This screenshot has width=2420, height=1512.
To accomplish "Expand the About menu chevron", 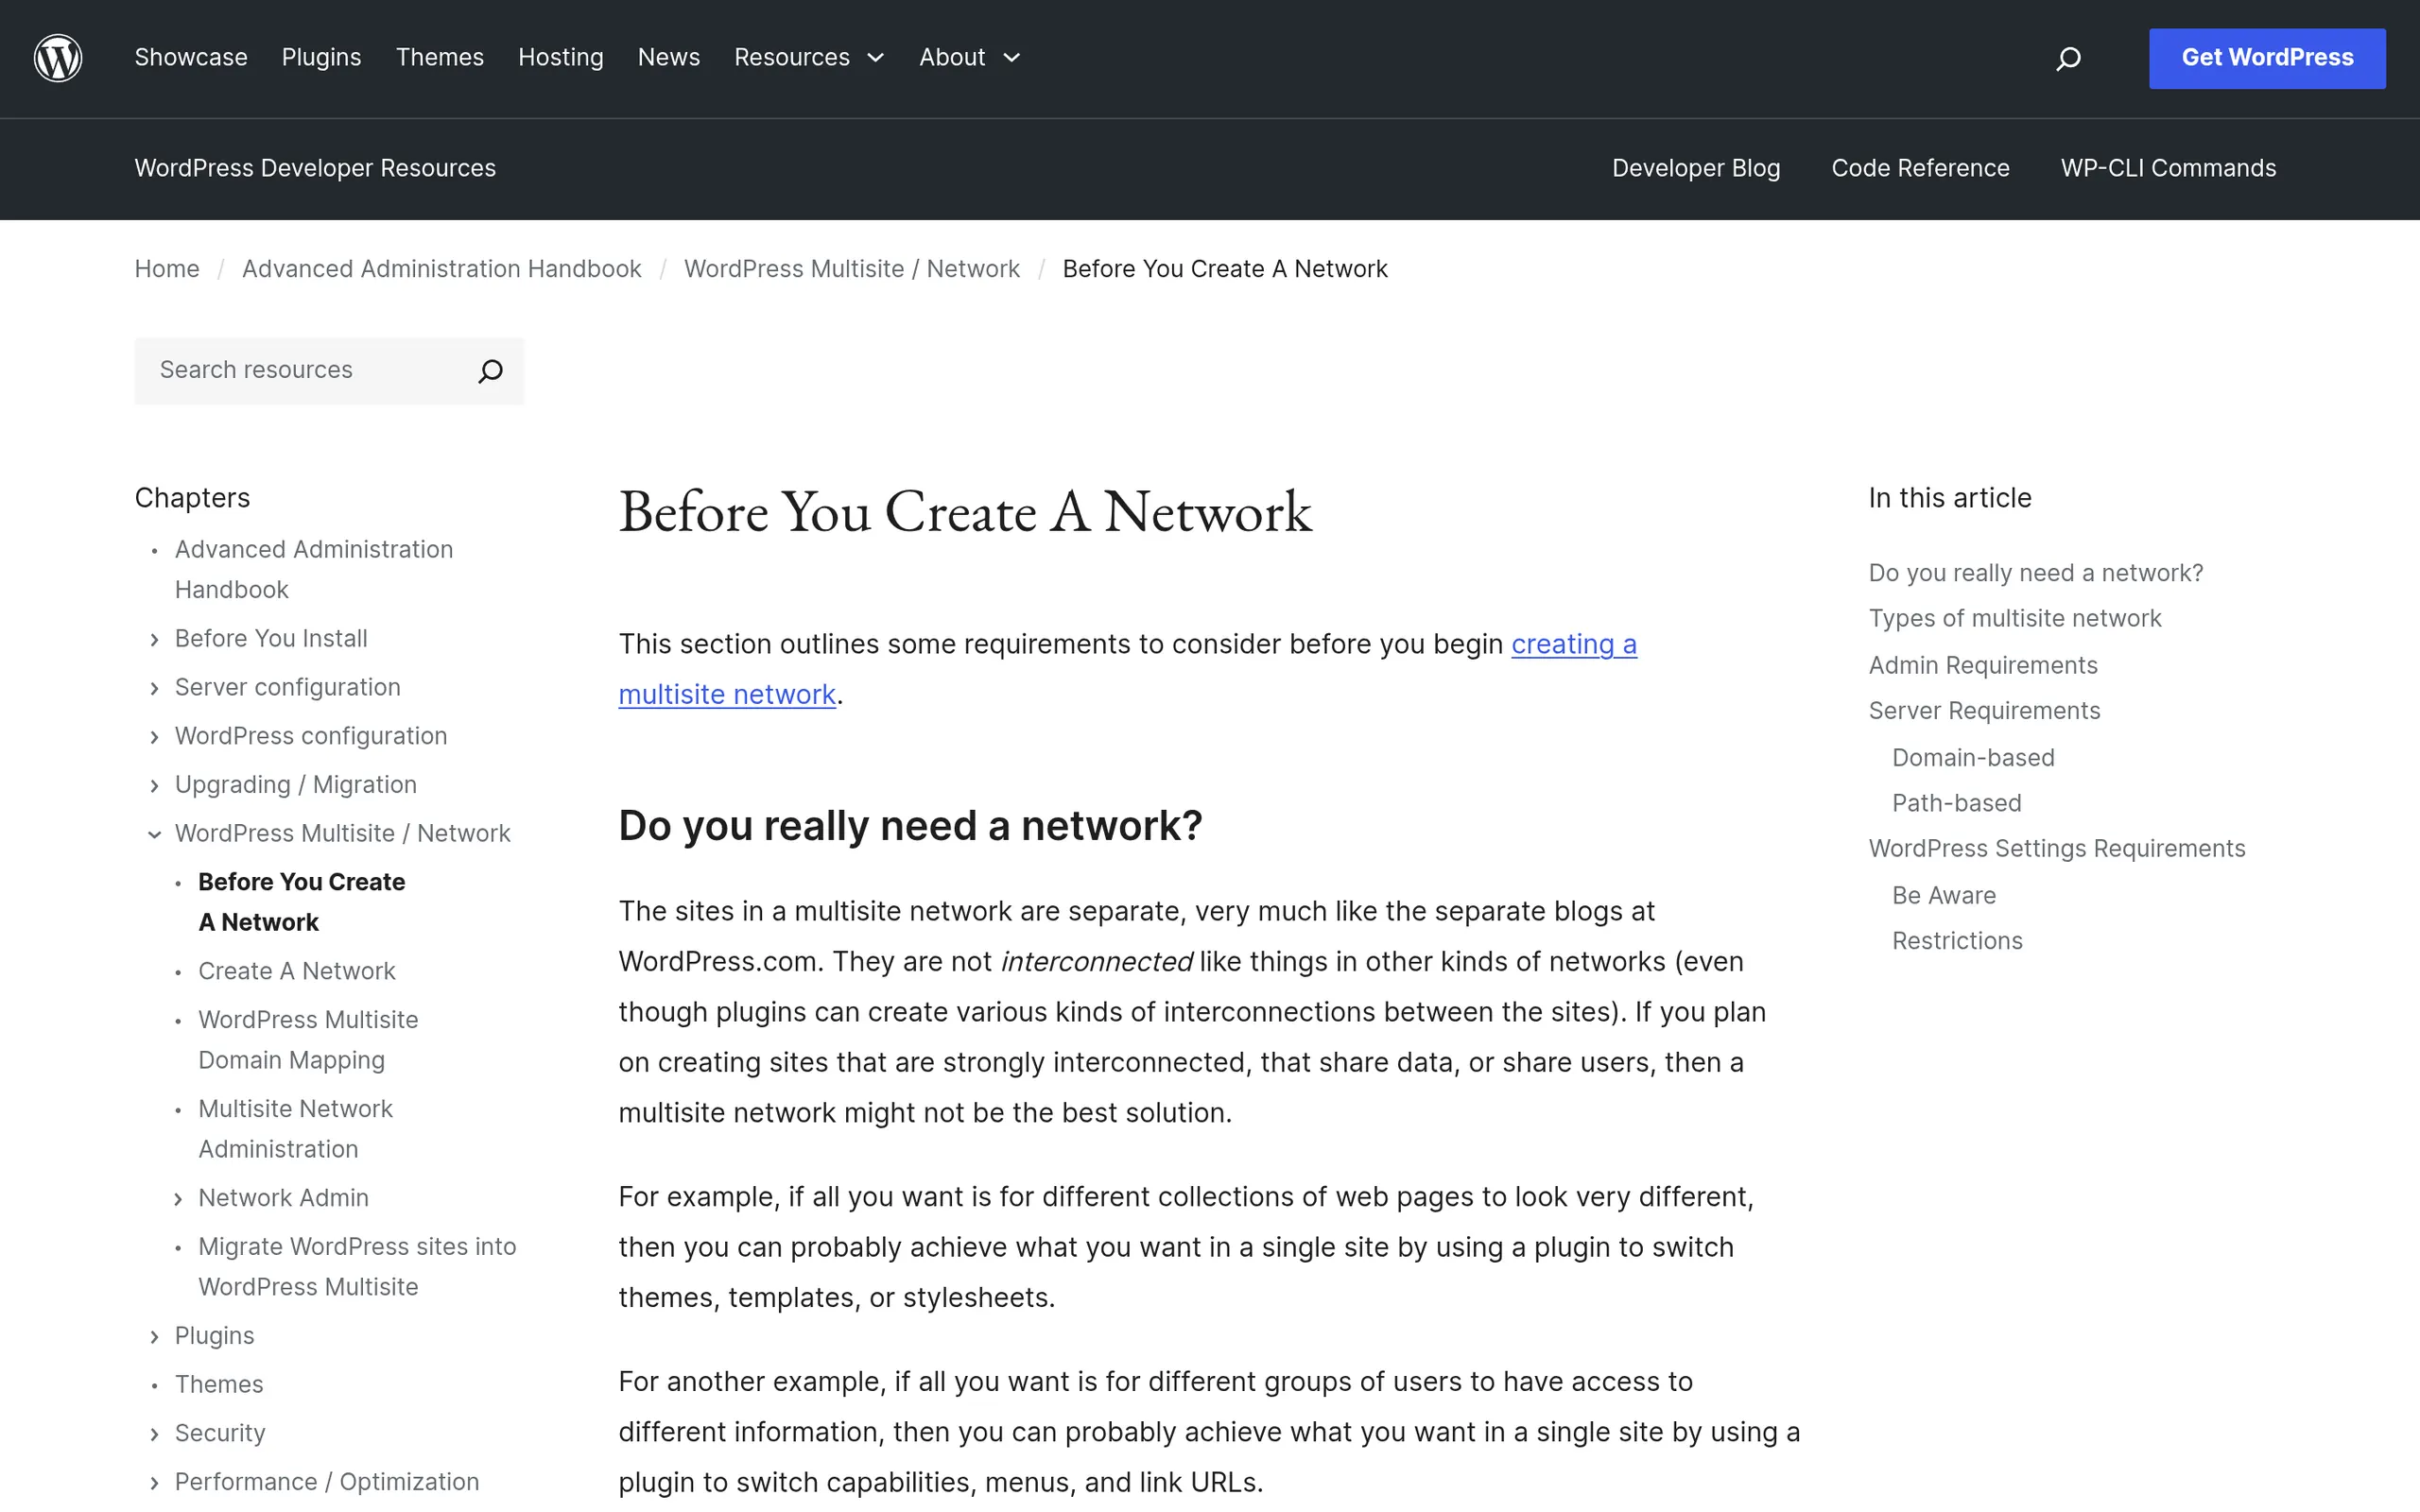I will click(1012, 58).
